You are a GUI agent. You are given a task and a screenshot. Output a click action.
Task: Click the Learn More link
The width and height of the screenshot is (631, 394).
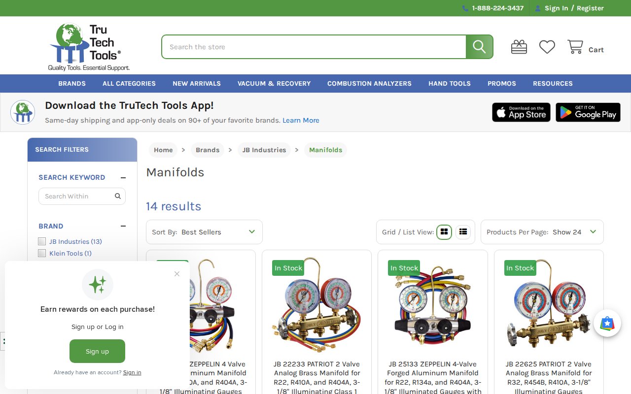point(301,120)
